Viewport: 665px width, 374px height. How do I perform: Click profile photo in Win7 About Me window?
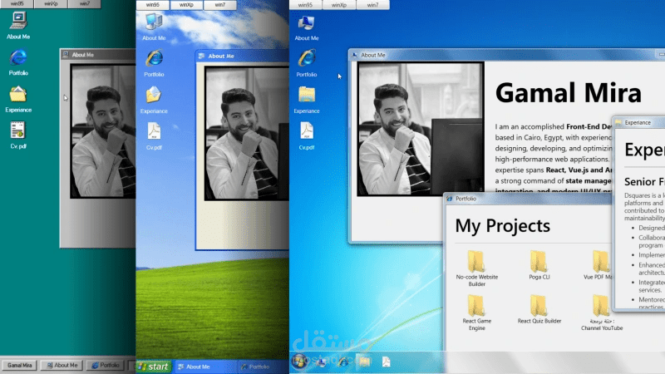[x=421, y=129]
